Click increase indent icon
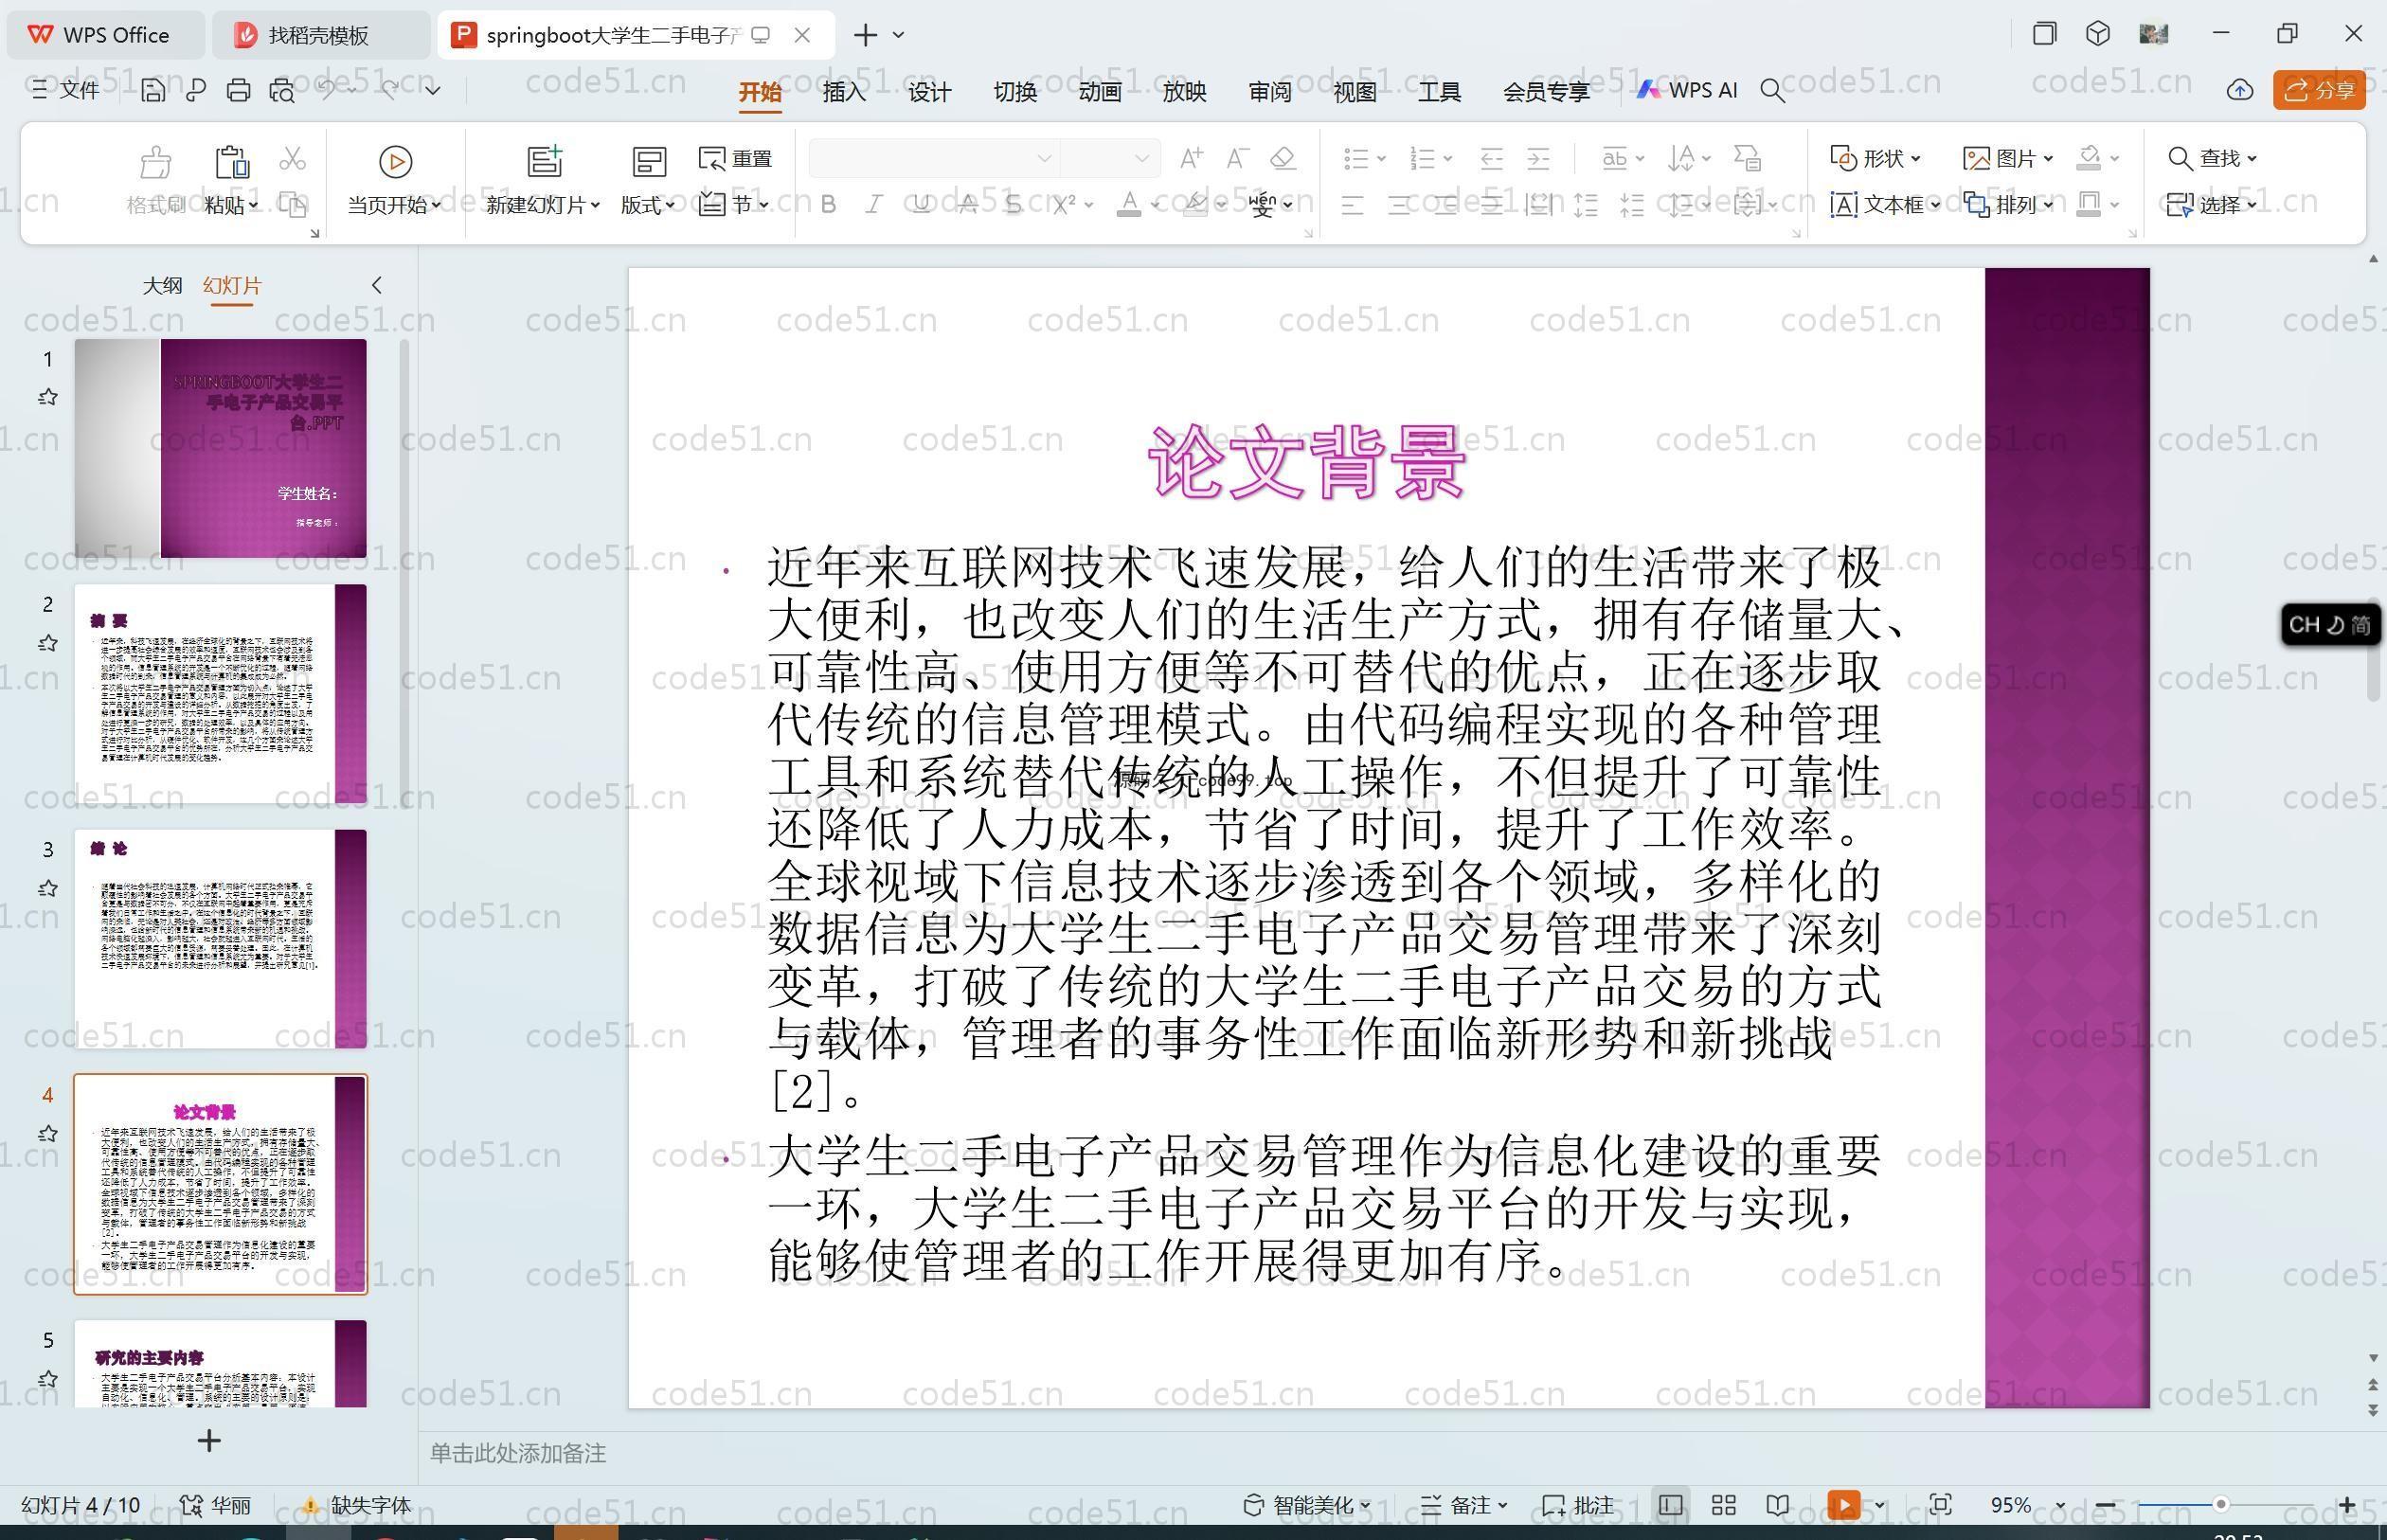The width and height of the screenshot is (2387, 1540). (x=1538, y=158)
